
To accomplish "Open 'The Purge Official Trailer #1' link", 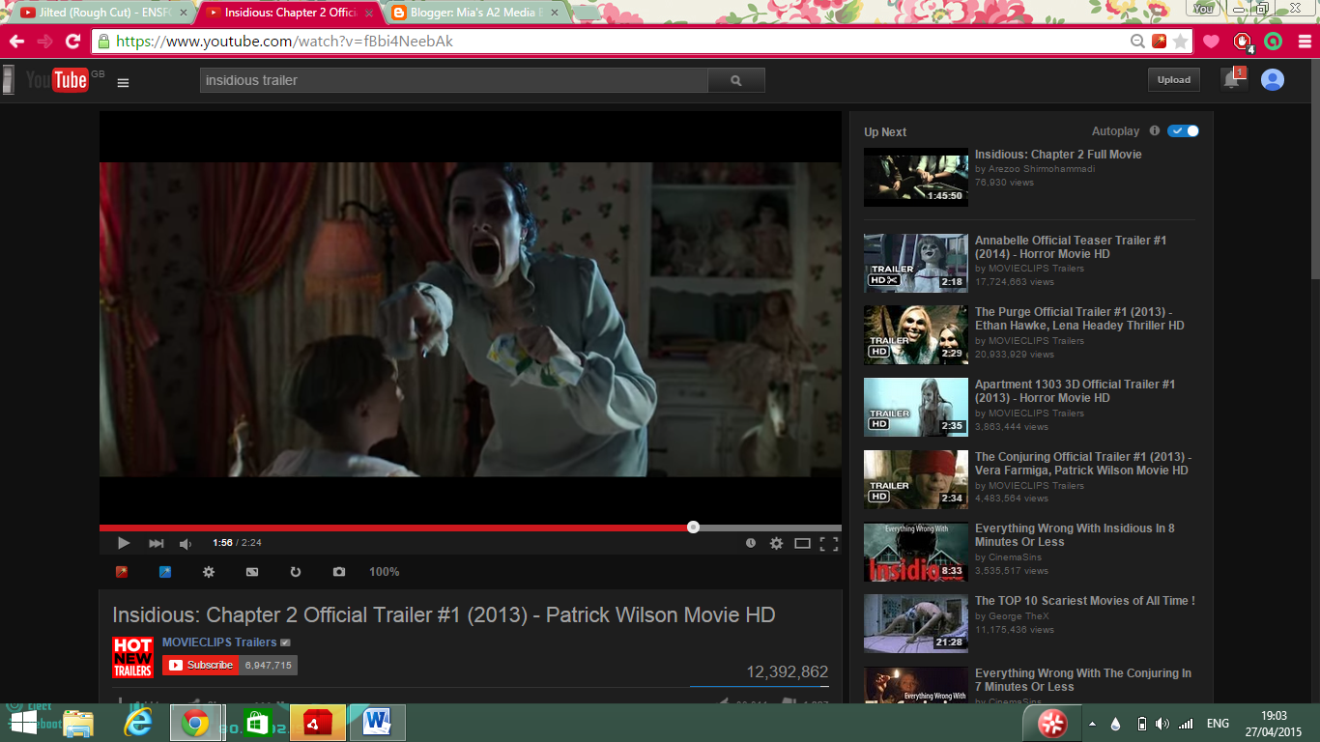I will [1079, 319].
